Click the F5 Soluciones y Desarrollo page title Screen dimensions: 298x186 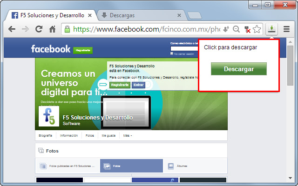[98, 118]
